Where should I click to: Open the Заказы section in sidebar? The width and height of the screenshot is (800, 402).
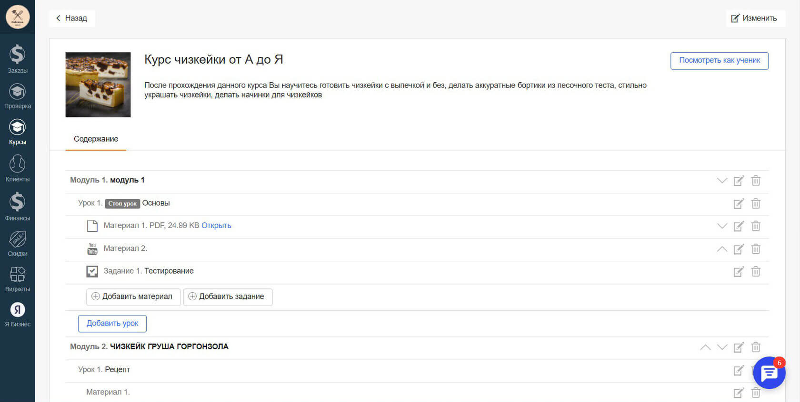coord(17,59)
